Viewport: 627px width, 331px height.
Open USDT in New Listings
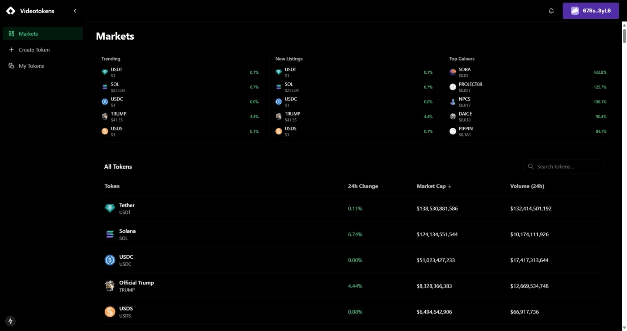click(x=354, y=72)
